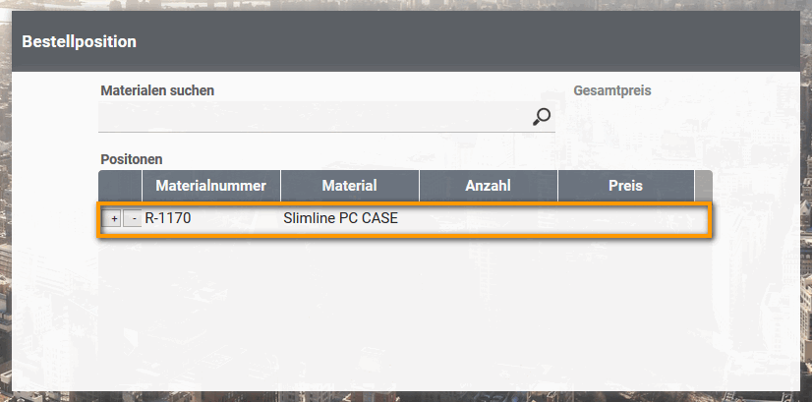Image resolution: width=812 pixels, height=402 pixels.
Task: Click the empty Preis cell of R-1170
Action: [x=625, y=218]
